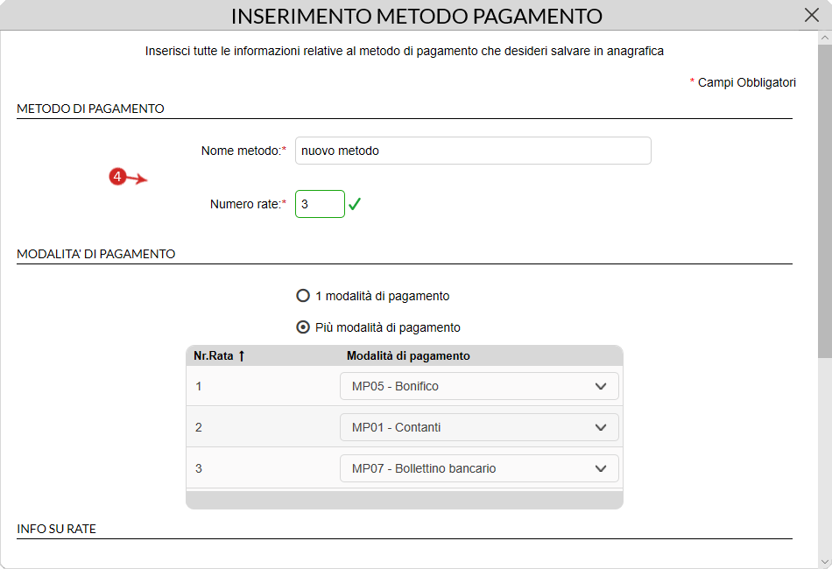Click the scrollbar down arrow
The height and width of the screenshot is (569, 832).
[x=825, y=562]
